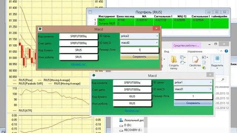Select the Локальный диск drive icon
This screenshot has height=133, width=237.
(x=121, y=120)
